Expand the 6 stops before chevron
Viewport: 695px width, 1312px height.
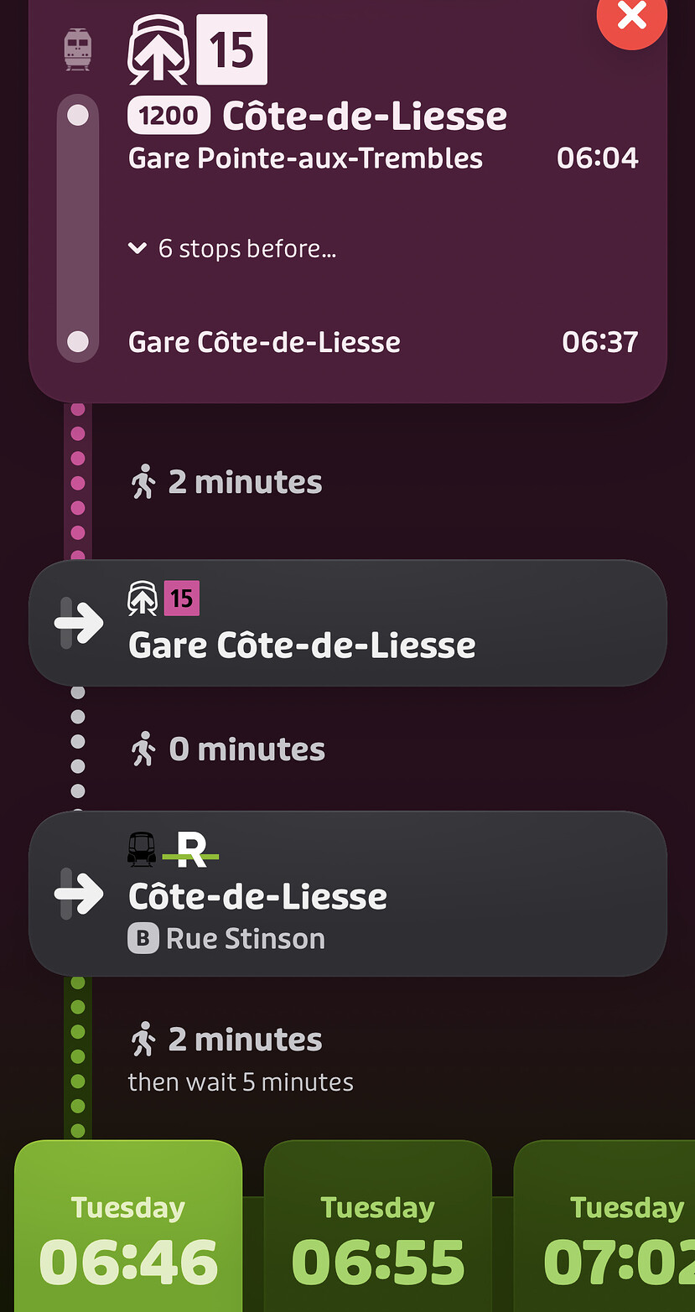click(x=138, y=248)
